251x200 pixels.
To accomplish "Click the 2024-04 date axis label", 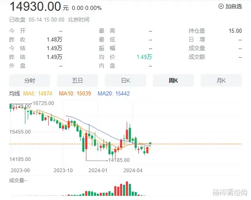I will point(133,171).
